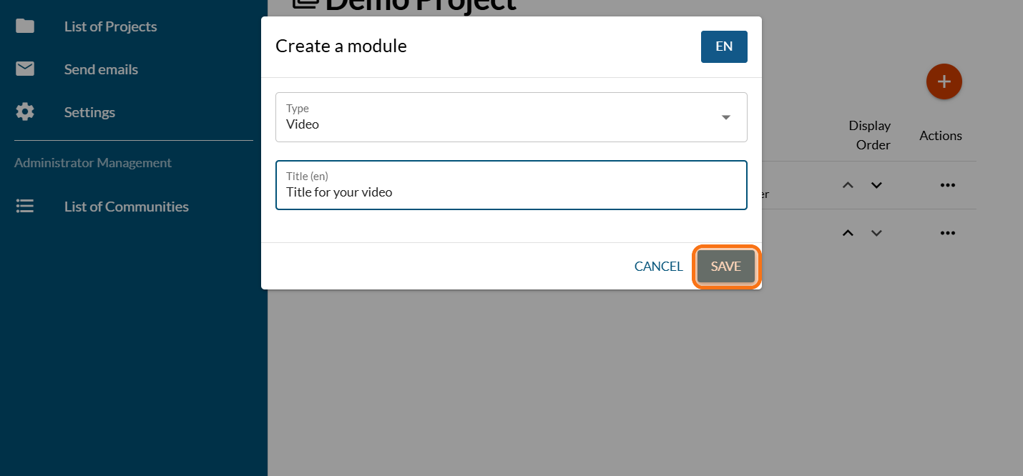This screenshot has width=1023, height=476.
Task: Cancel the Create a module dialog
Action: [658, 267]
